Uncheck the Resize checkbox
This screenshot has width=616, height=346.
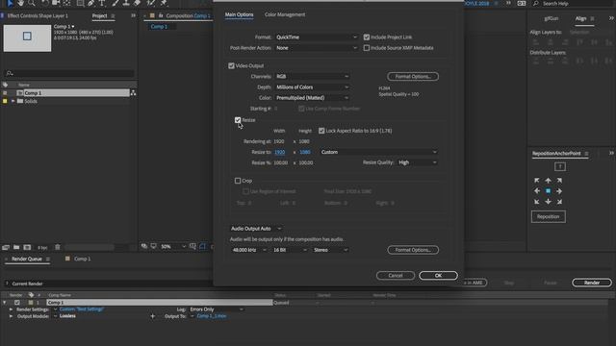tap(238, 120)
